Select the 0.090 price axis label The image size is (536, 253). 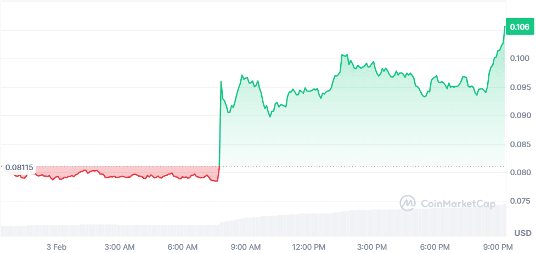pyautogui.click(x=519, y=115)
